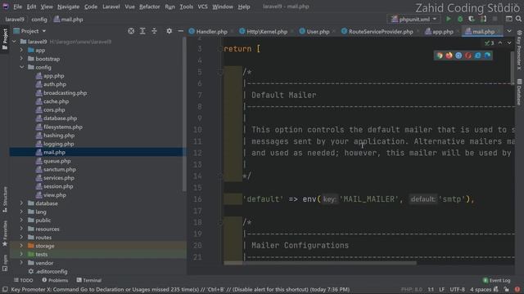Image resolution: width=524 pixels, height=294 pixels.
Task: Open file in Internet Explorer browser
Action: 478,56
